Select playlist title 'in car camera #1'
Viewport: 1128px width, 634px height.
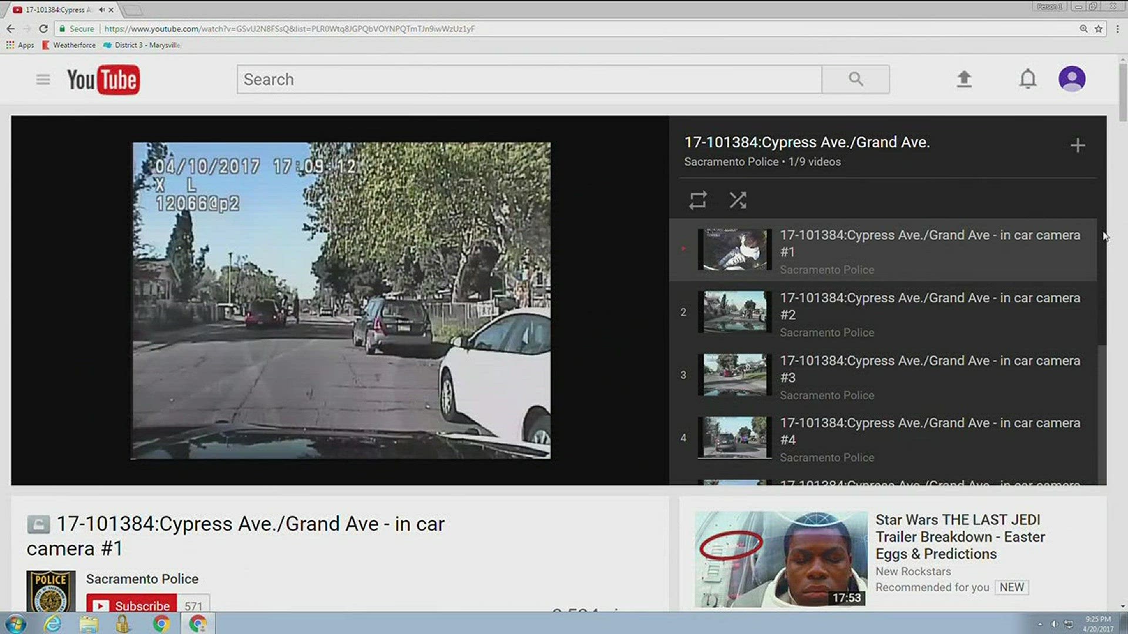pyautogui.click(x=930, y=243)
